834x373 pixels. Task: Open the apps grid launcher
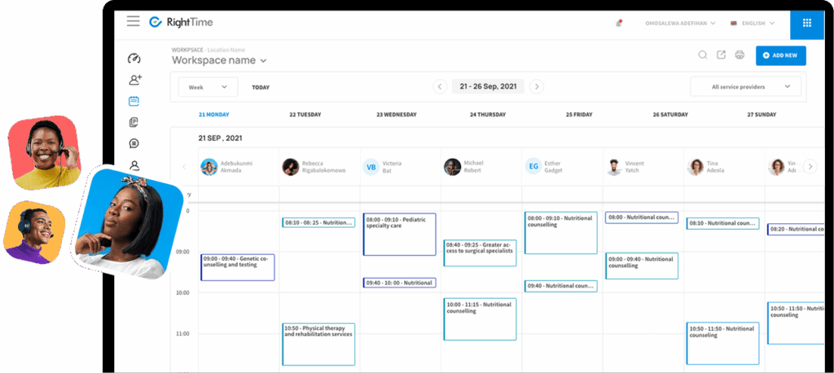(x=806, y=23)
